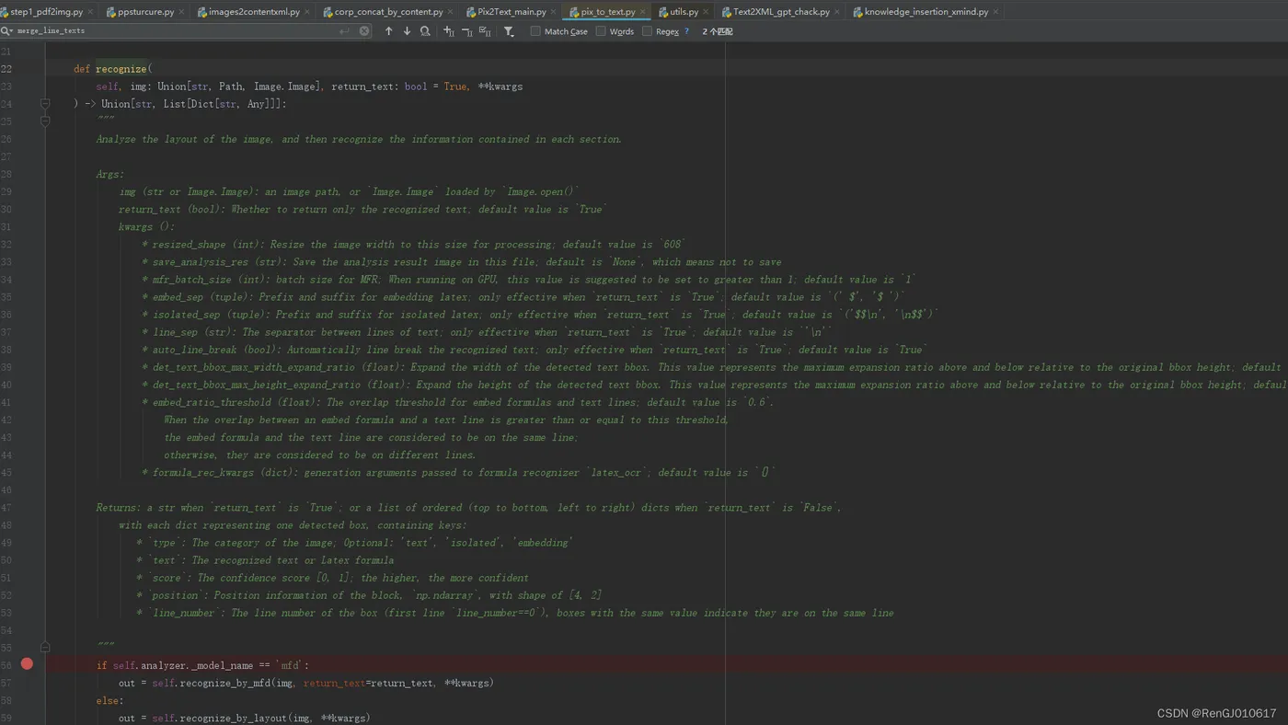Click line number 56 in gutter
Screen dimensions: 1288x725
click(6, 665)
